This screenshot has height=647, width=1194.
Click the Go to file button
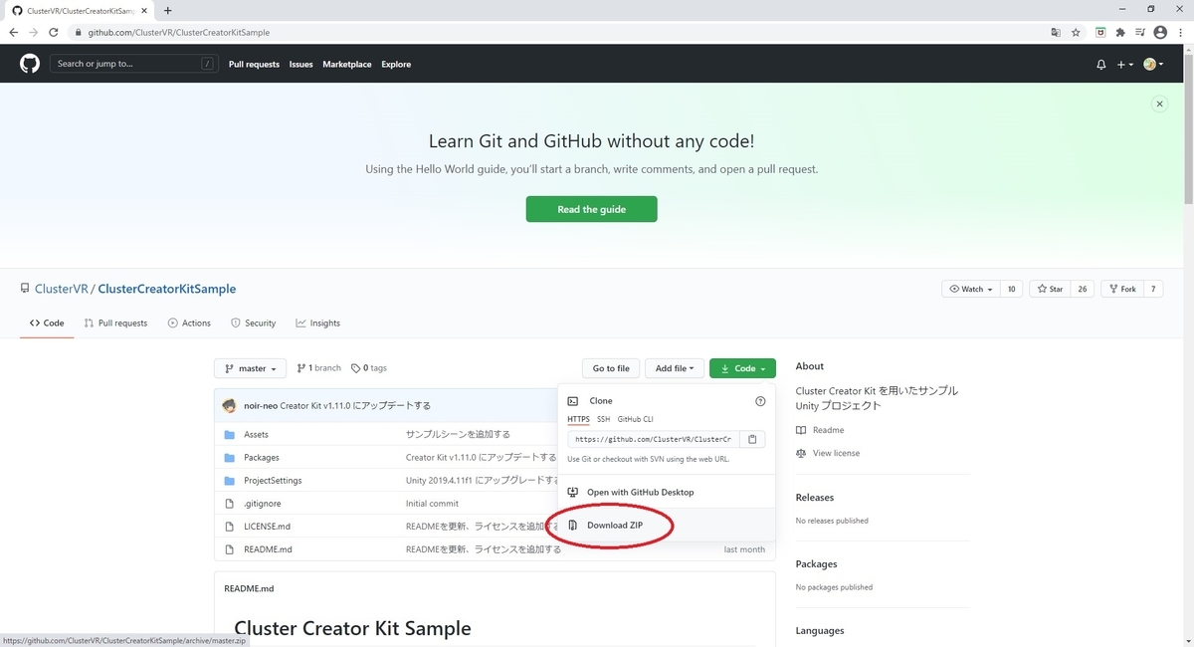coord(611,368)
